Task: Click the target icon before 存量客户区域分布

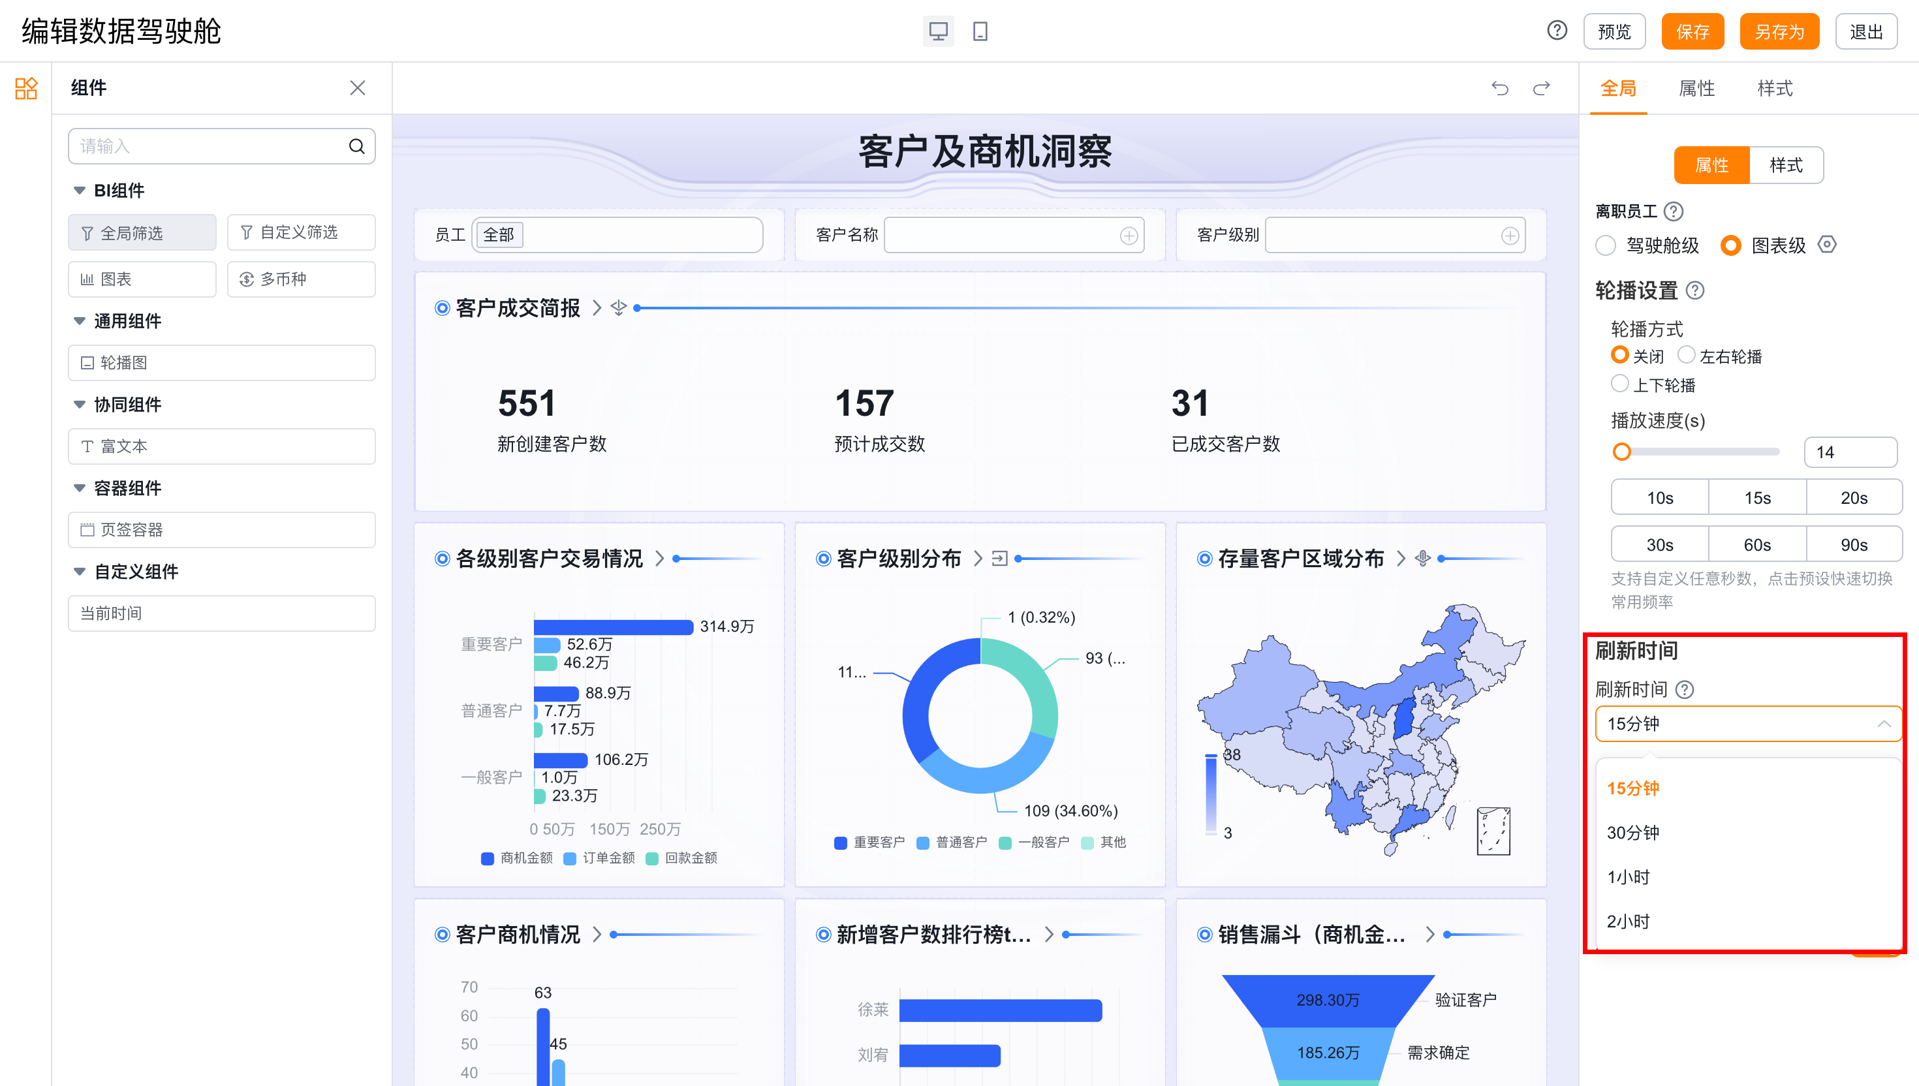Action: click(x=1204, y=559)
